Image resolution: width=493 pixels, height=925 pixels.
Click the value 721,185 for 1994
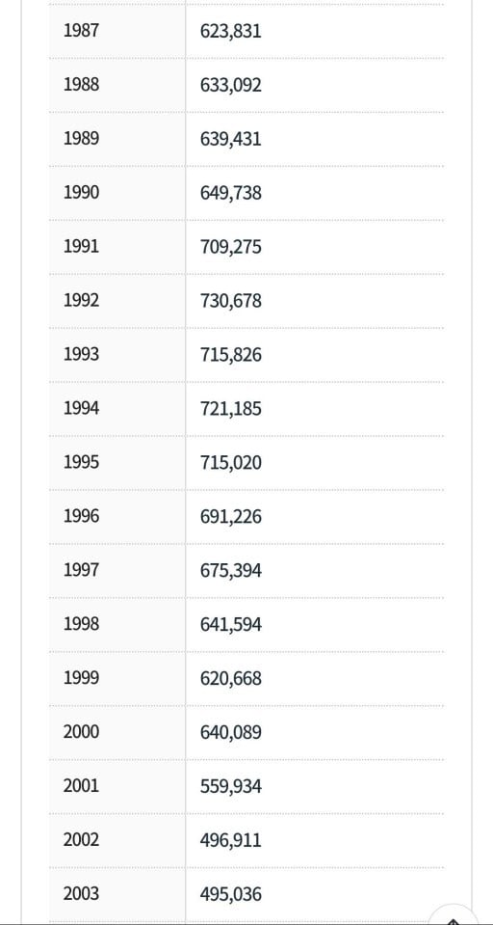point(230,409)
